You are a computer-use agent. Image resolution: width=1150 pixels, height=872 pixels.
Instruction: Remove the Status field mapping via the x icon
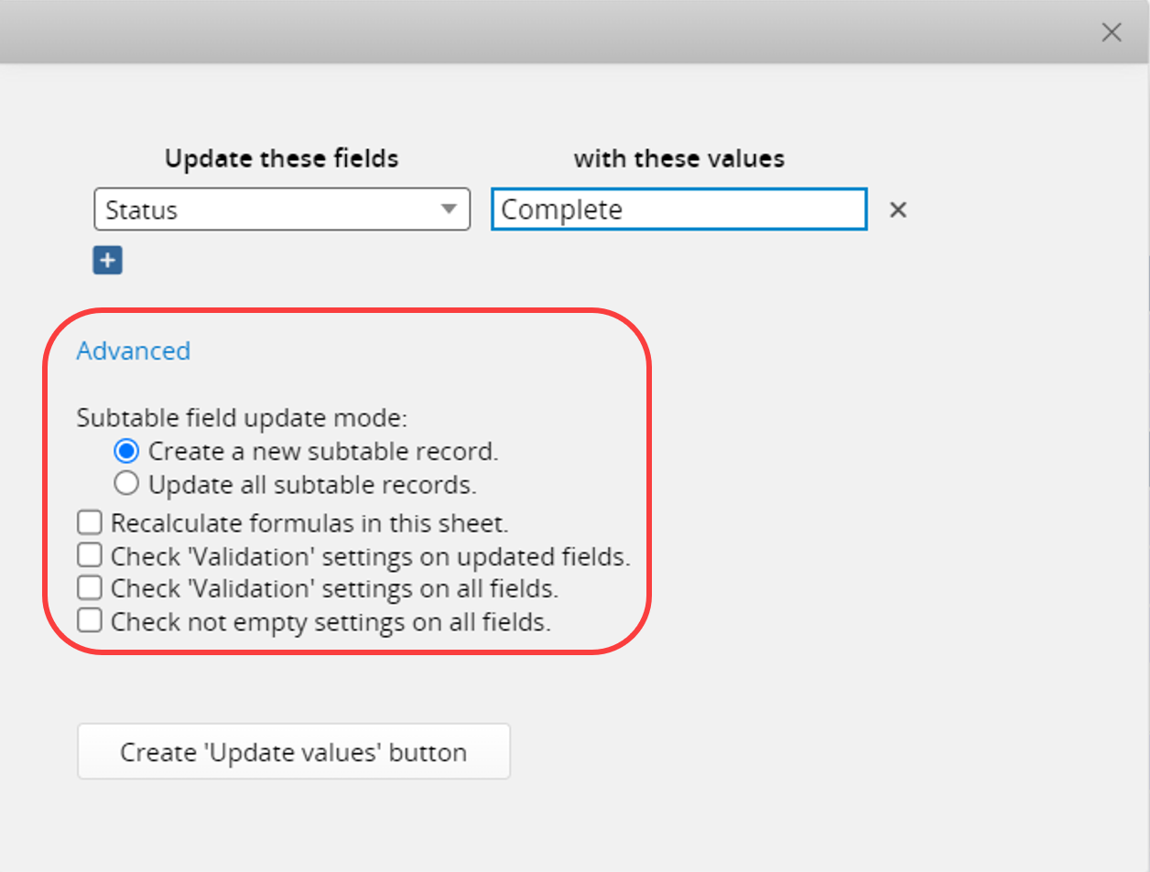(897, 210)
